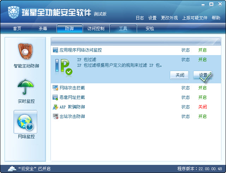This screenshot has height=173, width=226.
Task: Select the 网络攻击拦截 row label
Action: click(x=72, y=88)
